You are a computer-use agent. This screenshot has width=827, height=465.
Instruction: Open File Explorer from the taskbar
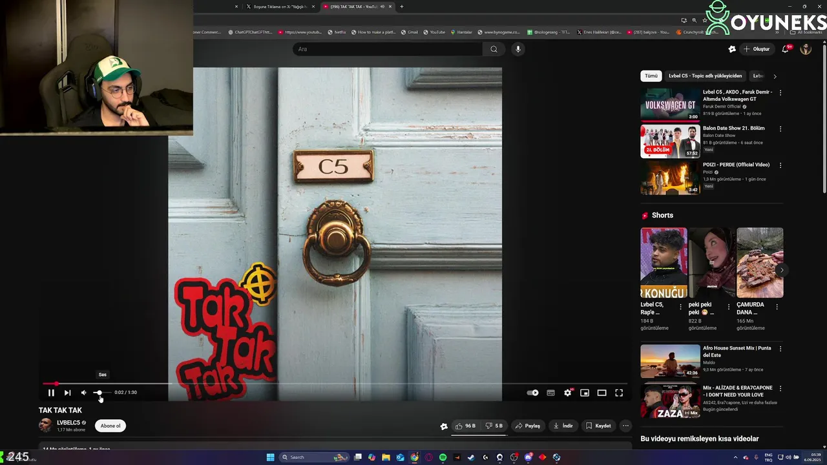[386, 457]
